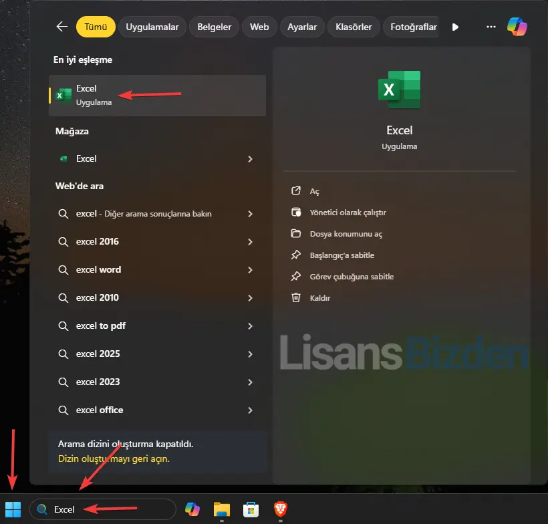
Task: Show more filters with the play arrow
Action: tap(455, 27)
